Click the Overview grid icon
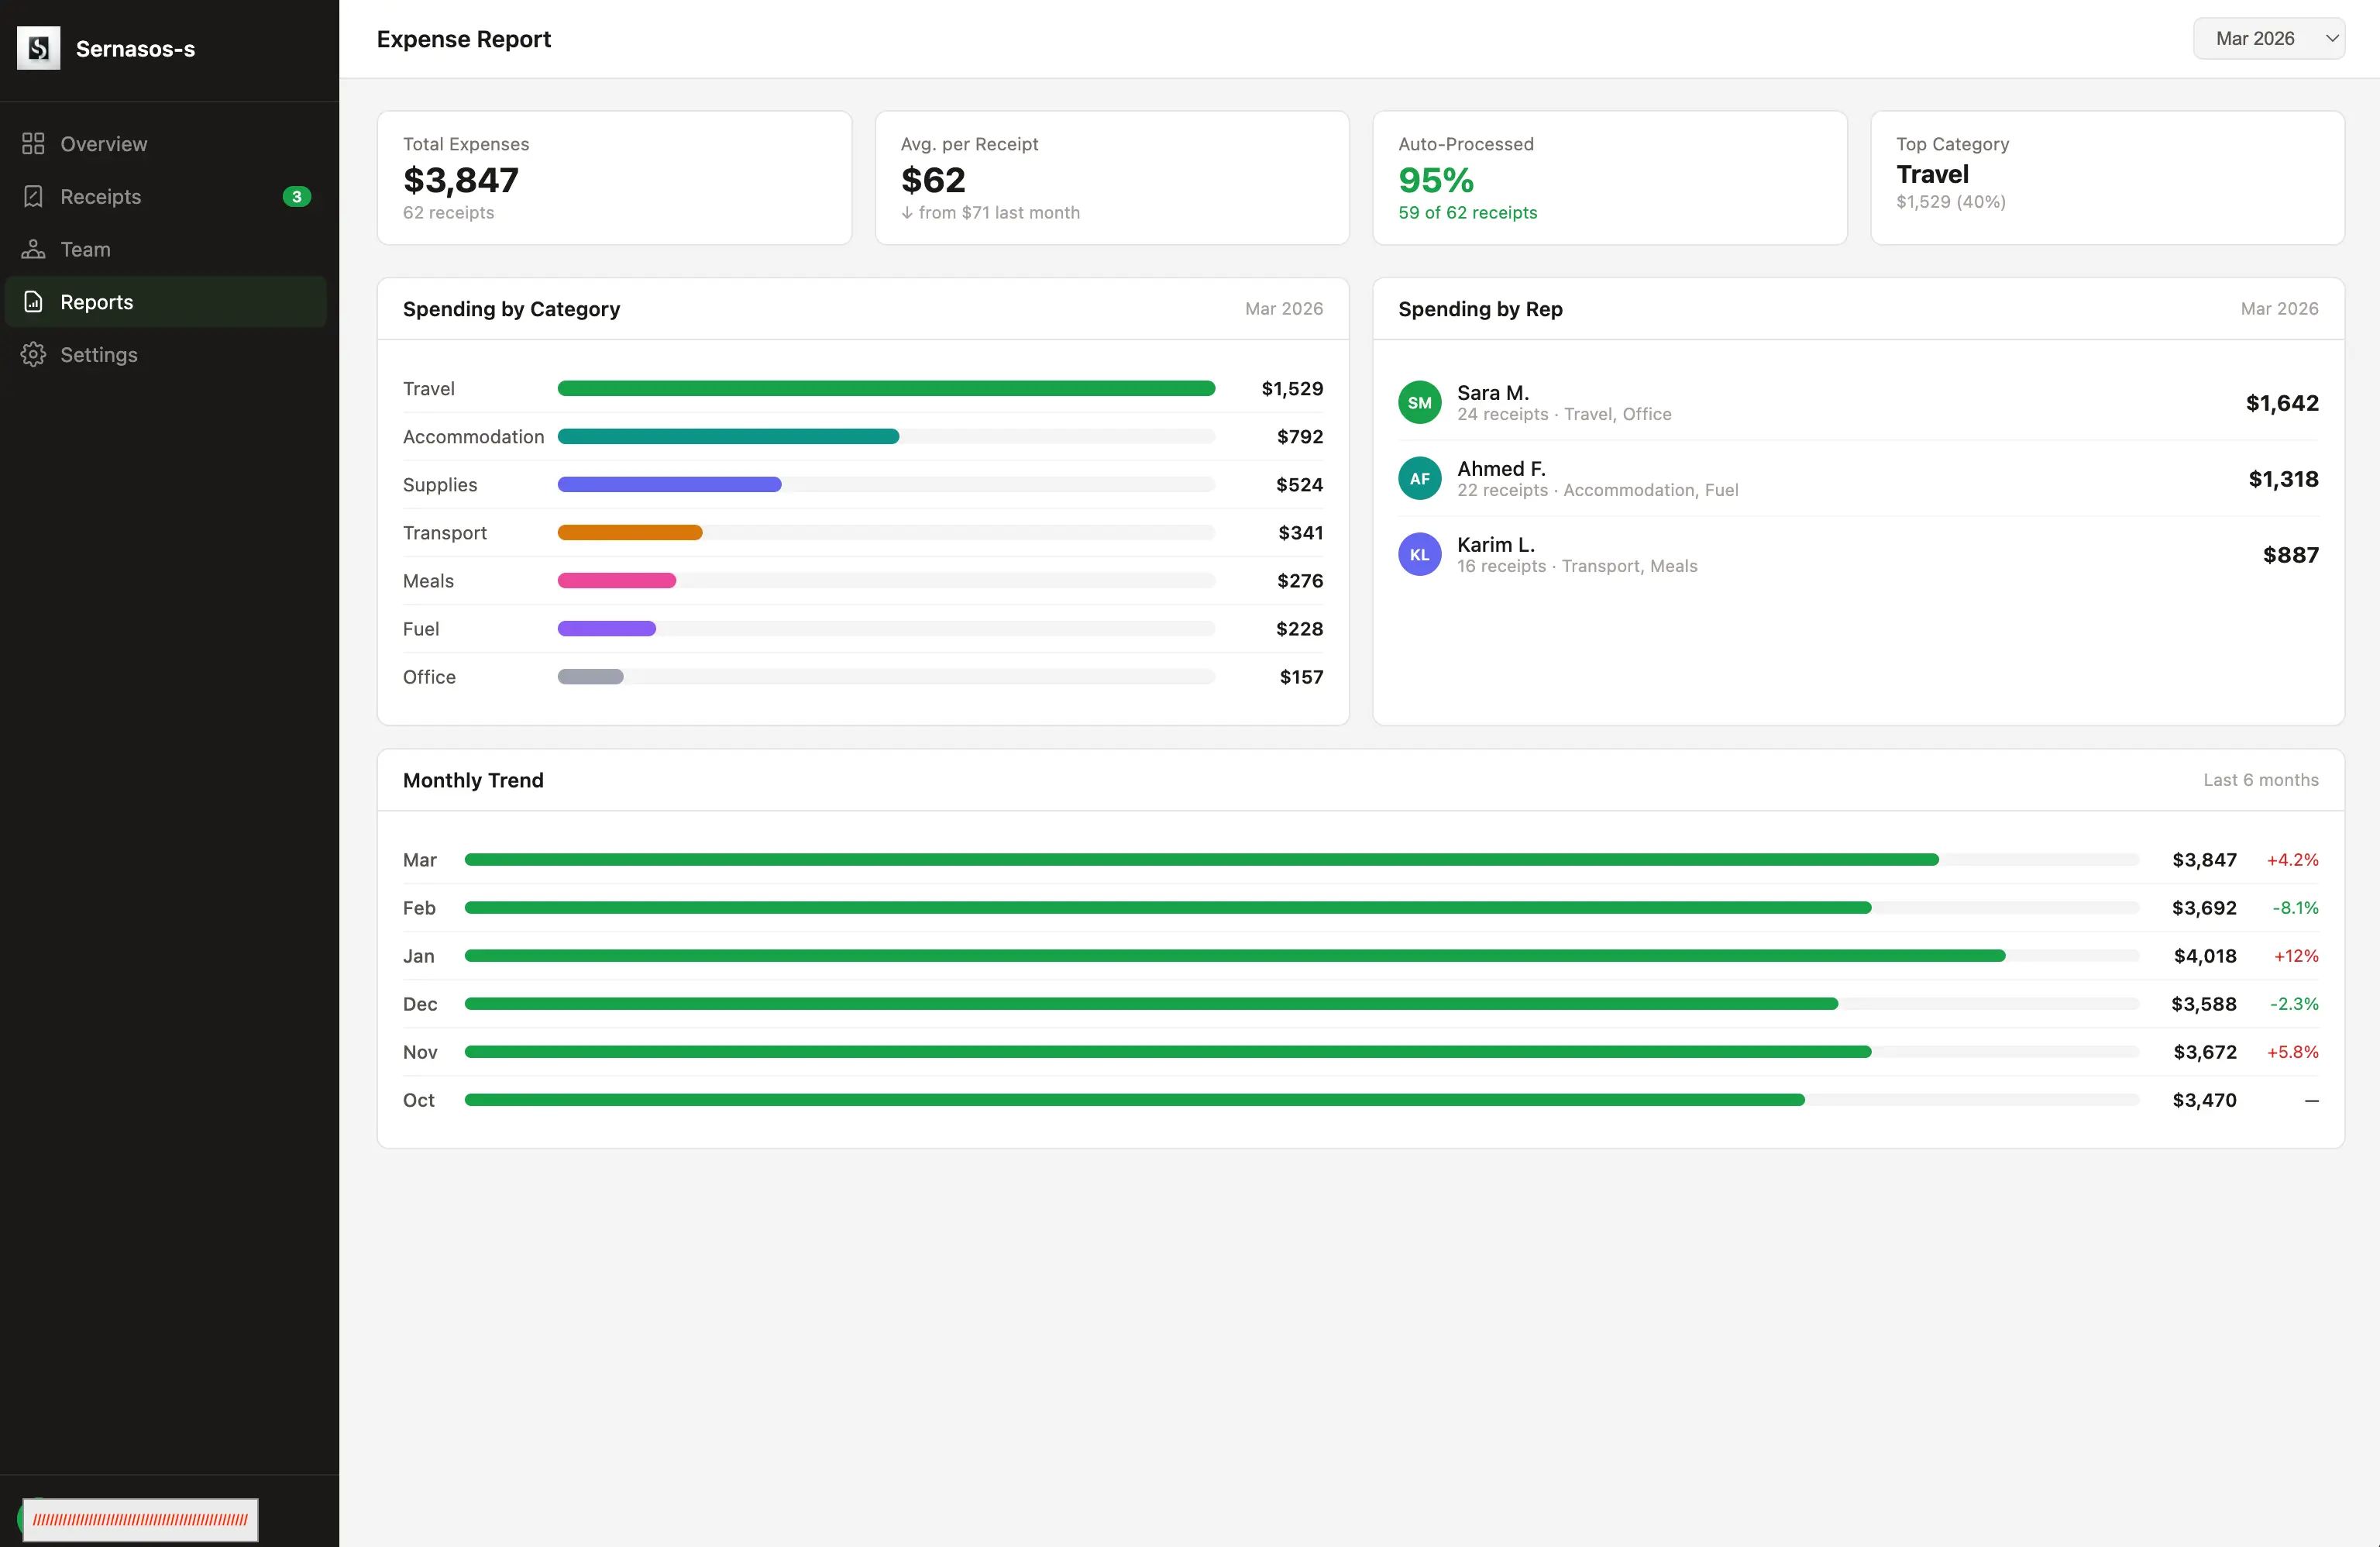This screenshot has height=1547, width=2380. coord(33,143)
